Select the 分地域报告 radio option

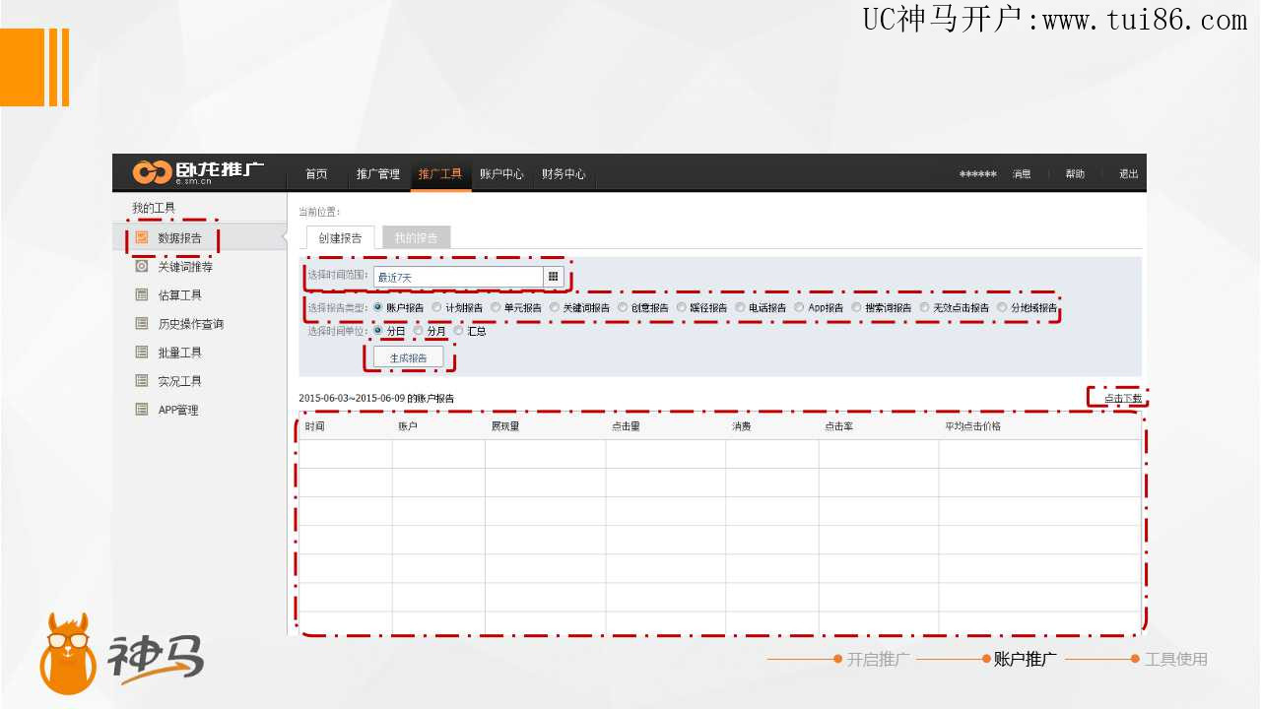(x=1002, y=307)
